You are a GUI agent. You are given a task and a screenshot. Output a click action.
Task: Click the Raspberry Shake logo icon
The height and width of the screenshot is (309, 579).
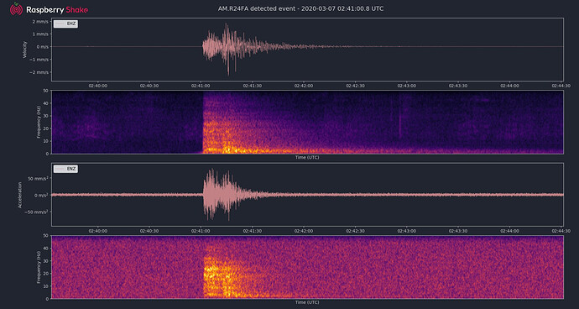[16, 9]
